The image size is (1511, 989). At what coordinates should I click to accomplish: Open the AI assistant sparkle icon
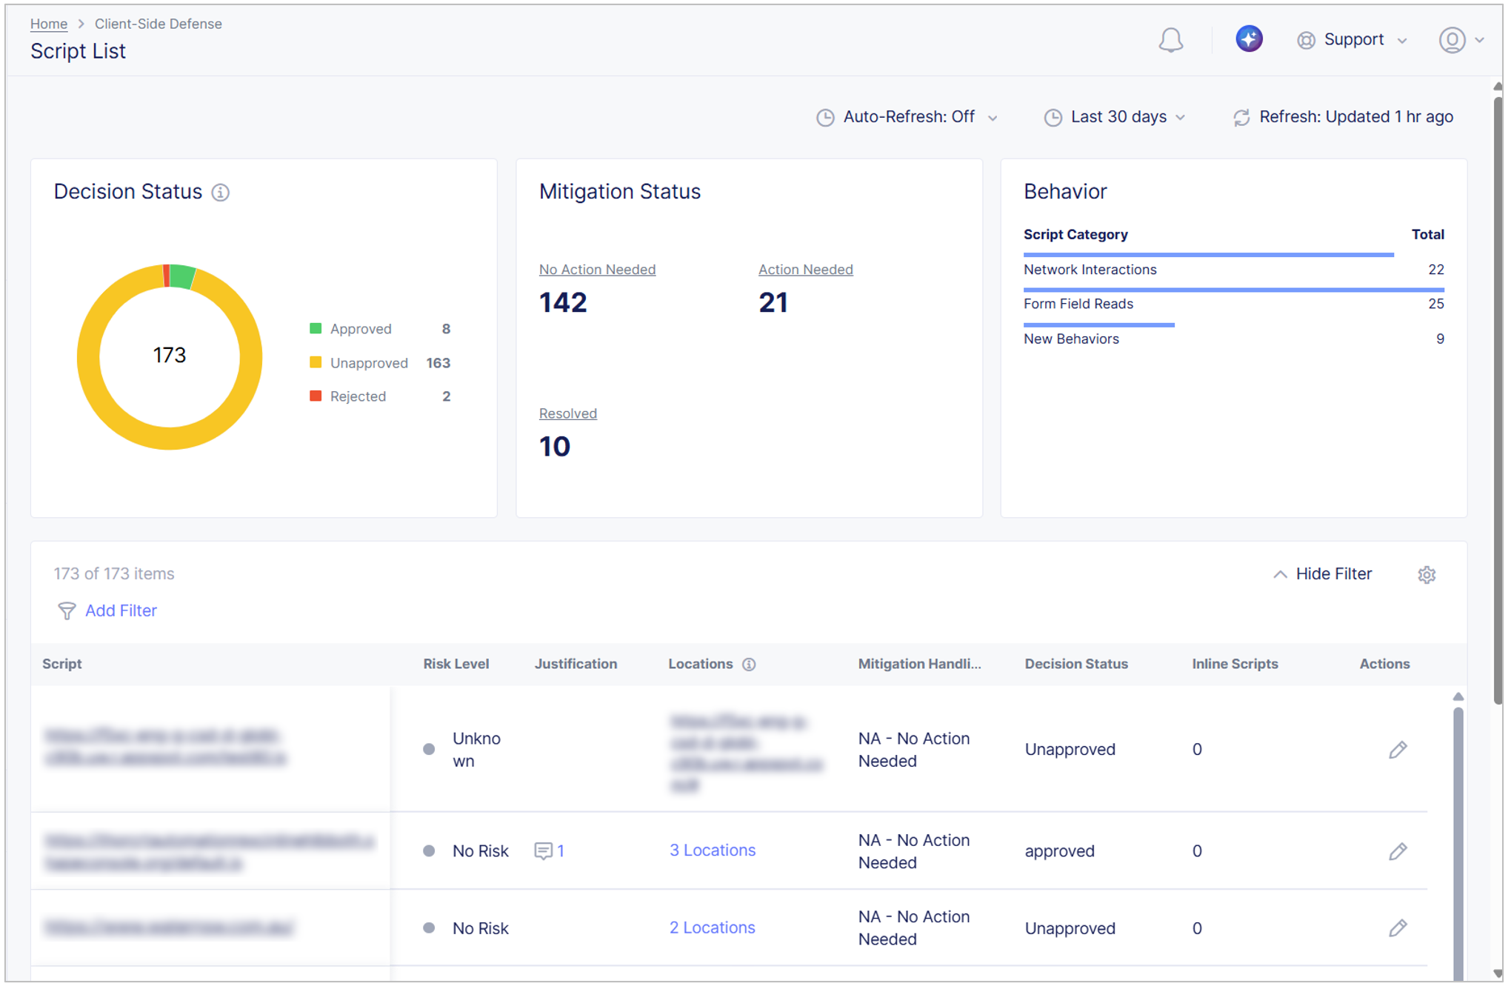[1249, 39]
